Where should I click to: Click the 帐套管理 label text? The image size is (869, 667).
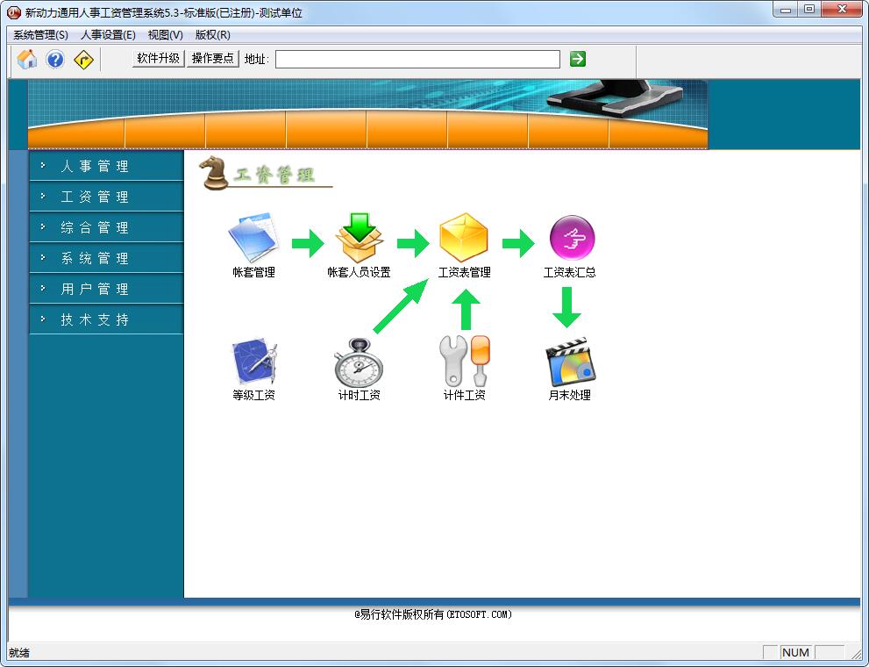(x=253, y=272)
